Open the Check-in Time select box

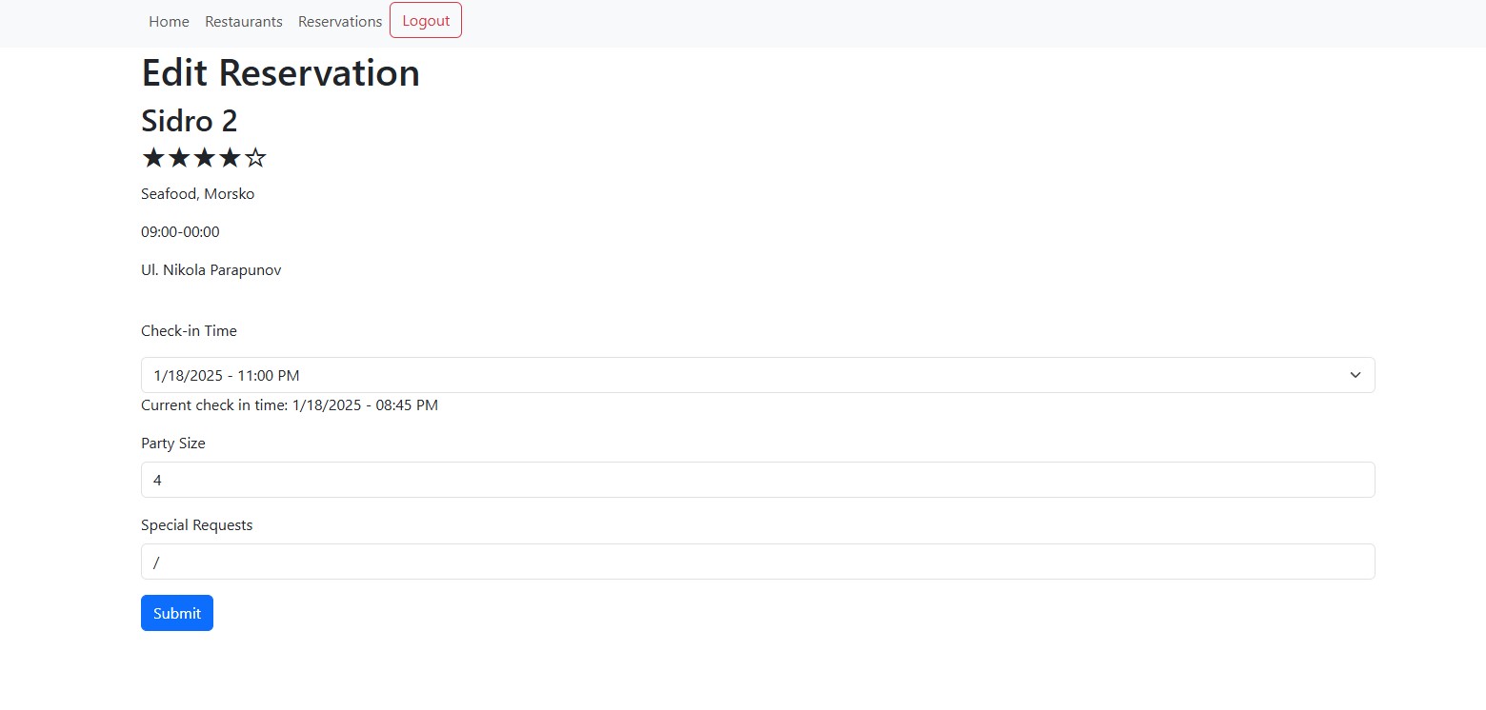pos(743,375)
